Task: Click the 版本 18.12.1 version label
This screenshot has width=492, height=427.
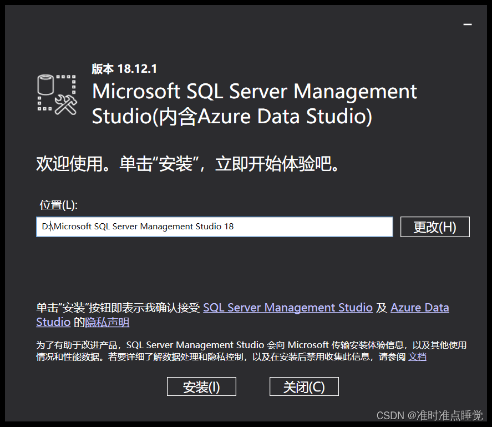Action: (124, 69)
